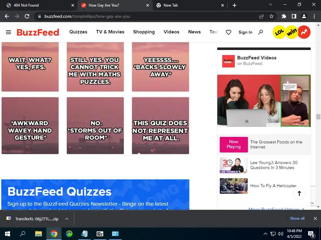Open 'How To Fly A Helicopter' title
The image size is (321, 240).
(x=273, y=186)
